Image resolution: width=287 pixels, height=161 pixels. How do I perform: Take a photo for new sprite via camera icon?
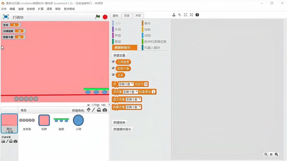[104, 110]
